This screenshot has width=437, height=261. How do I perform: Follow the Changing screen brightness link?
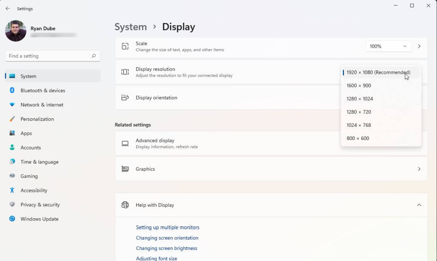point(166,248)
